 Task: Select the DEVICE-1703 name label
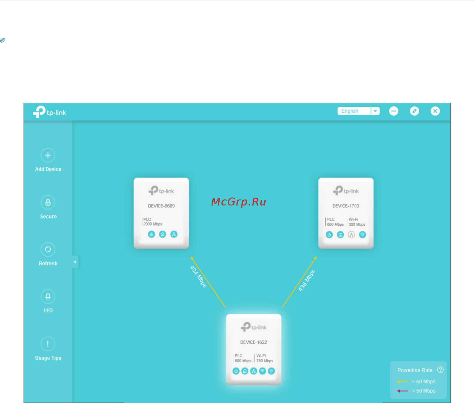[x=346, y=206]
